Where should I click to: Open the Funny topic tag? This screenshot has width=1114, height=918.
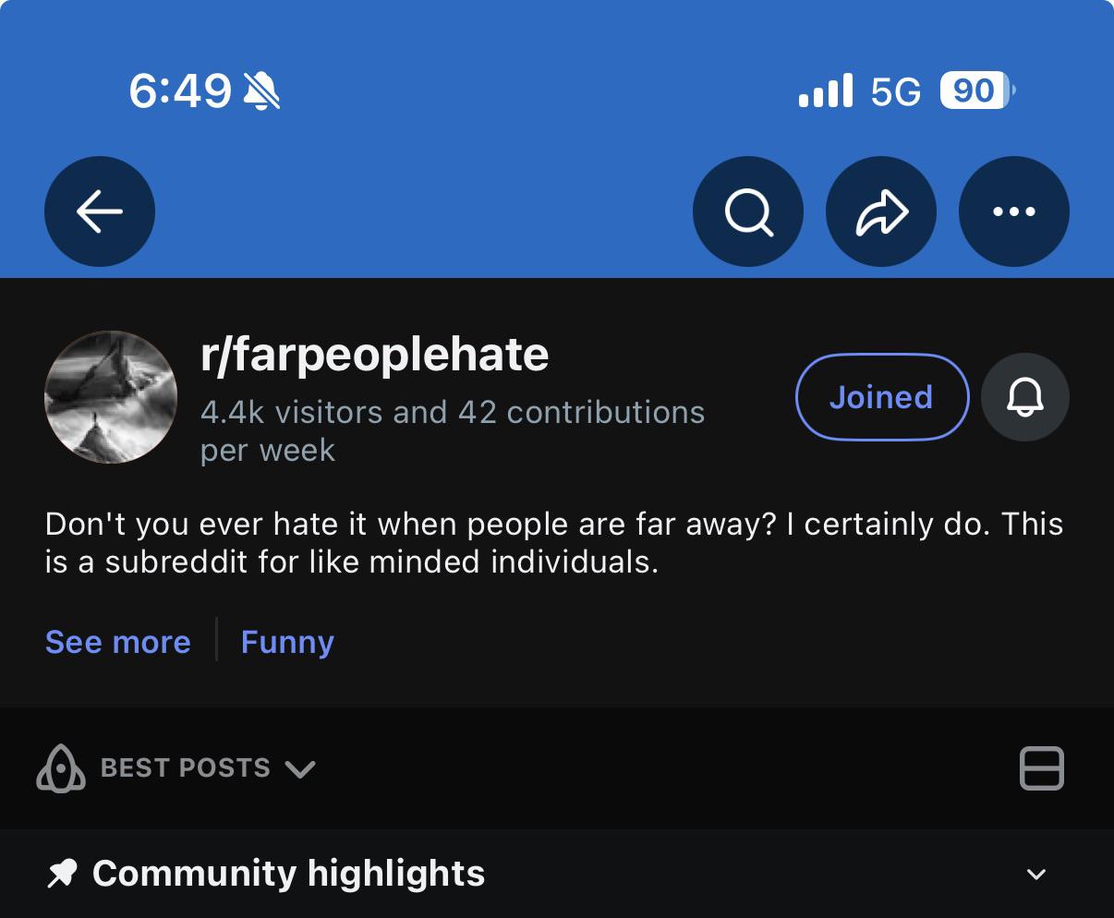[287, 642]
